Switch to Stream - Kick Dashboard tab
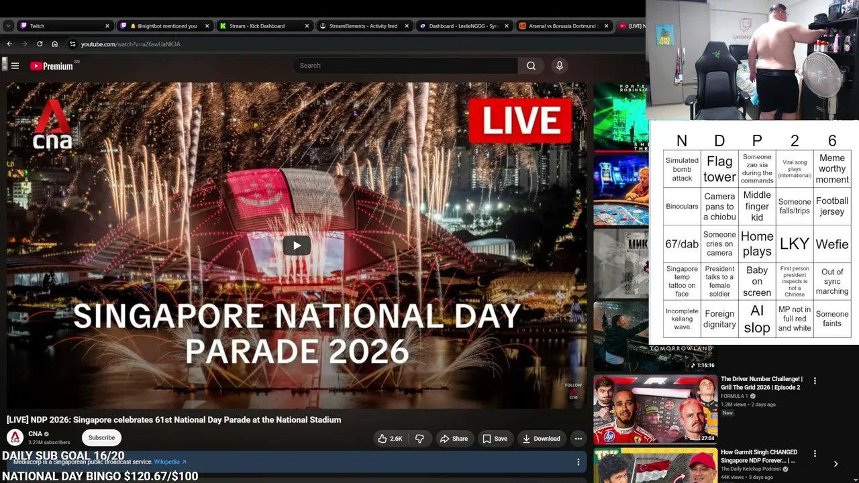The height and width of the screenshot is (483, 859). (264, 26)
